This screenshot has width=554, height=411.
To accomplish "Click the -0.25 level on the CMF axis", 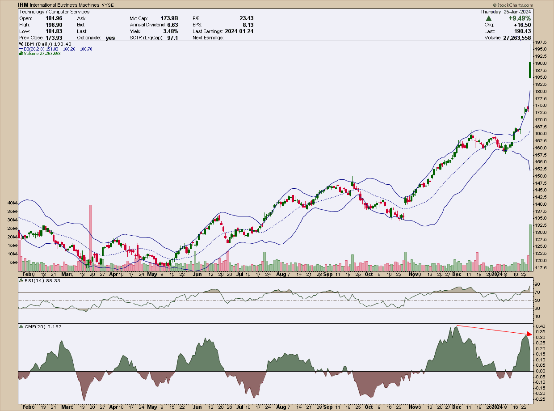I will (x=540, y=399).
